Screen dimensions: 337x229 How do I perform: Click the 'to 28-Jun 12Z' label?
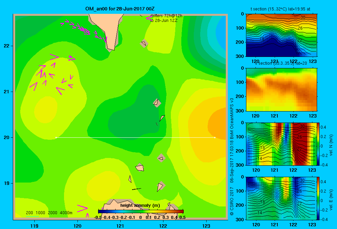(164, 21)
